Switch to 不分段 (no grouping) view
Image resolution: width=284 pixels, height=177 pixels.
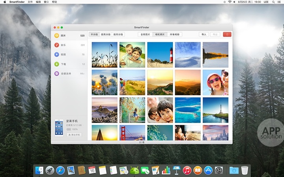point(94,35)
